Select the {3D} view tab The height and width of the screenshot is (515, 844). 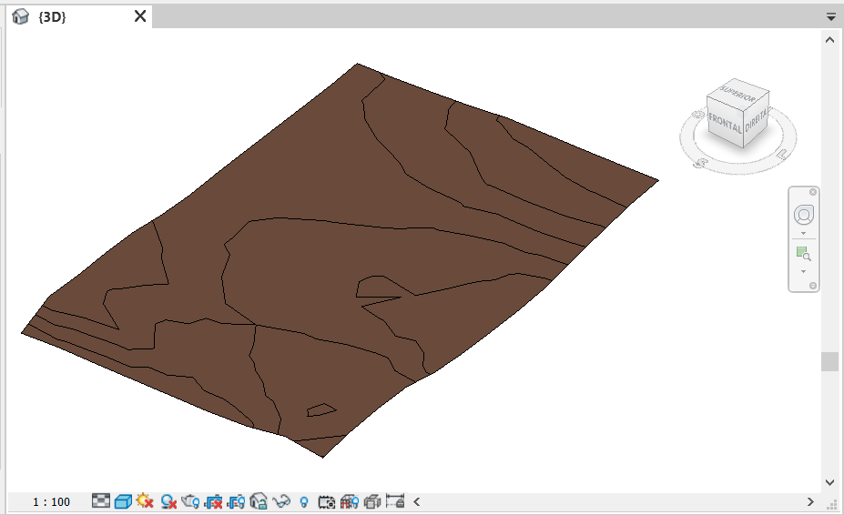coord(52,16)
